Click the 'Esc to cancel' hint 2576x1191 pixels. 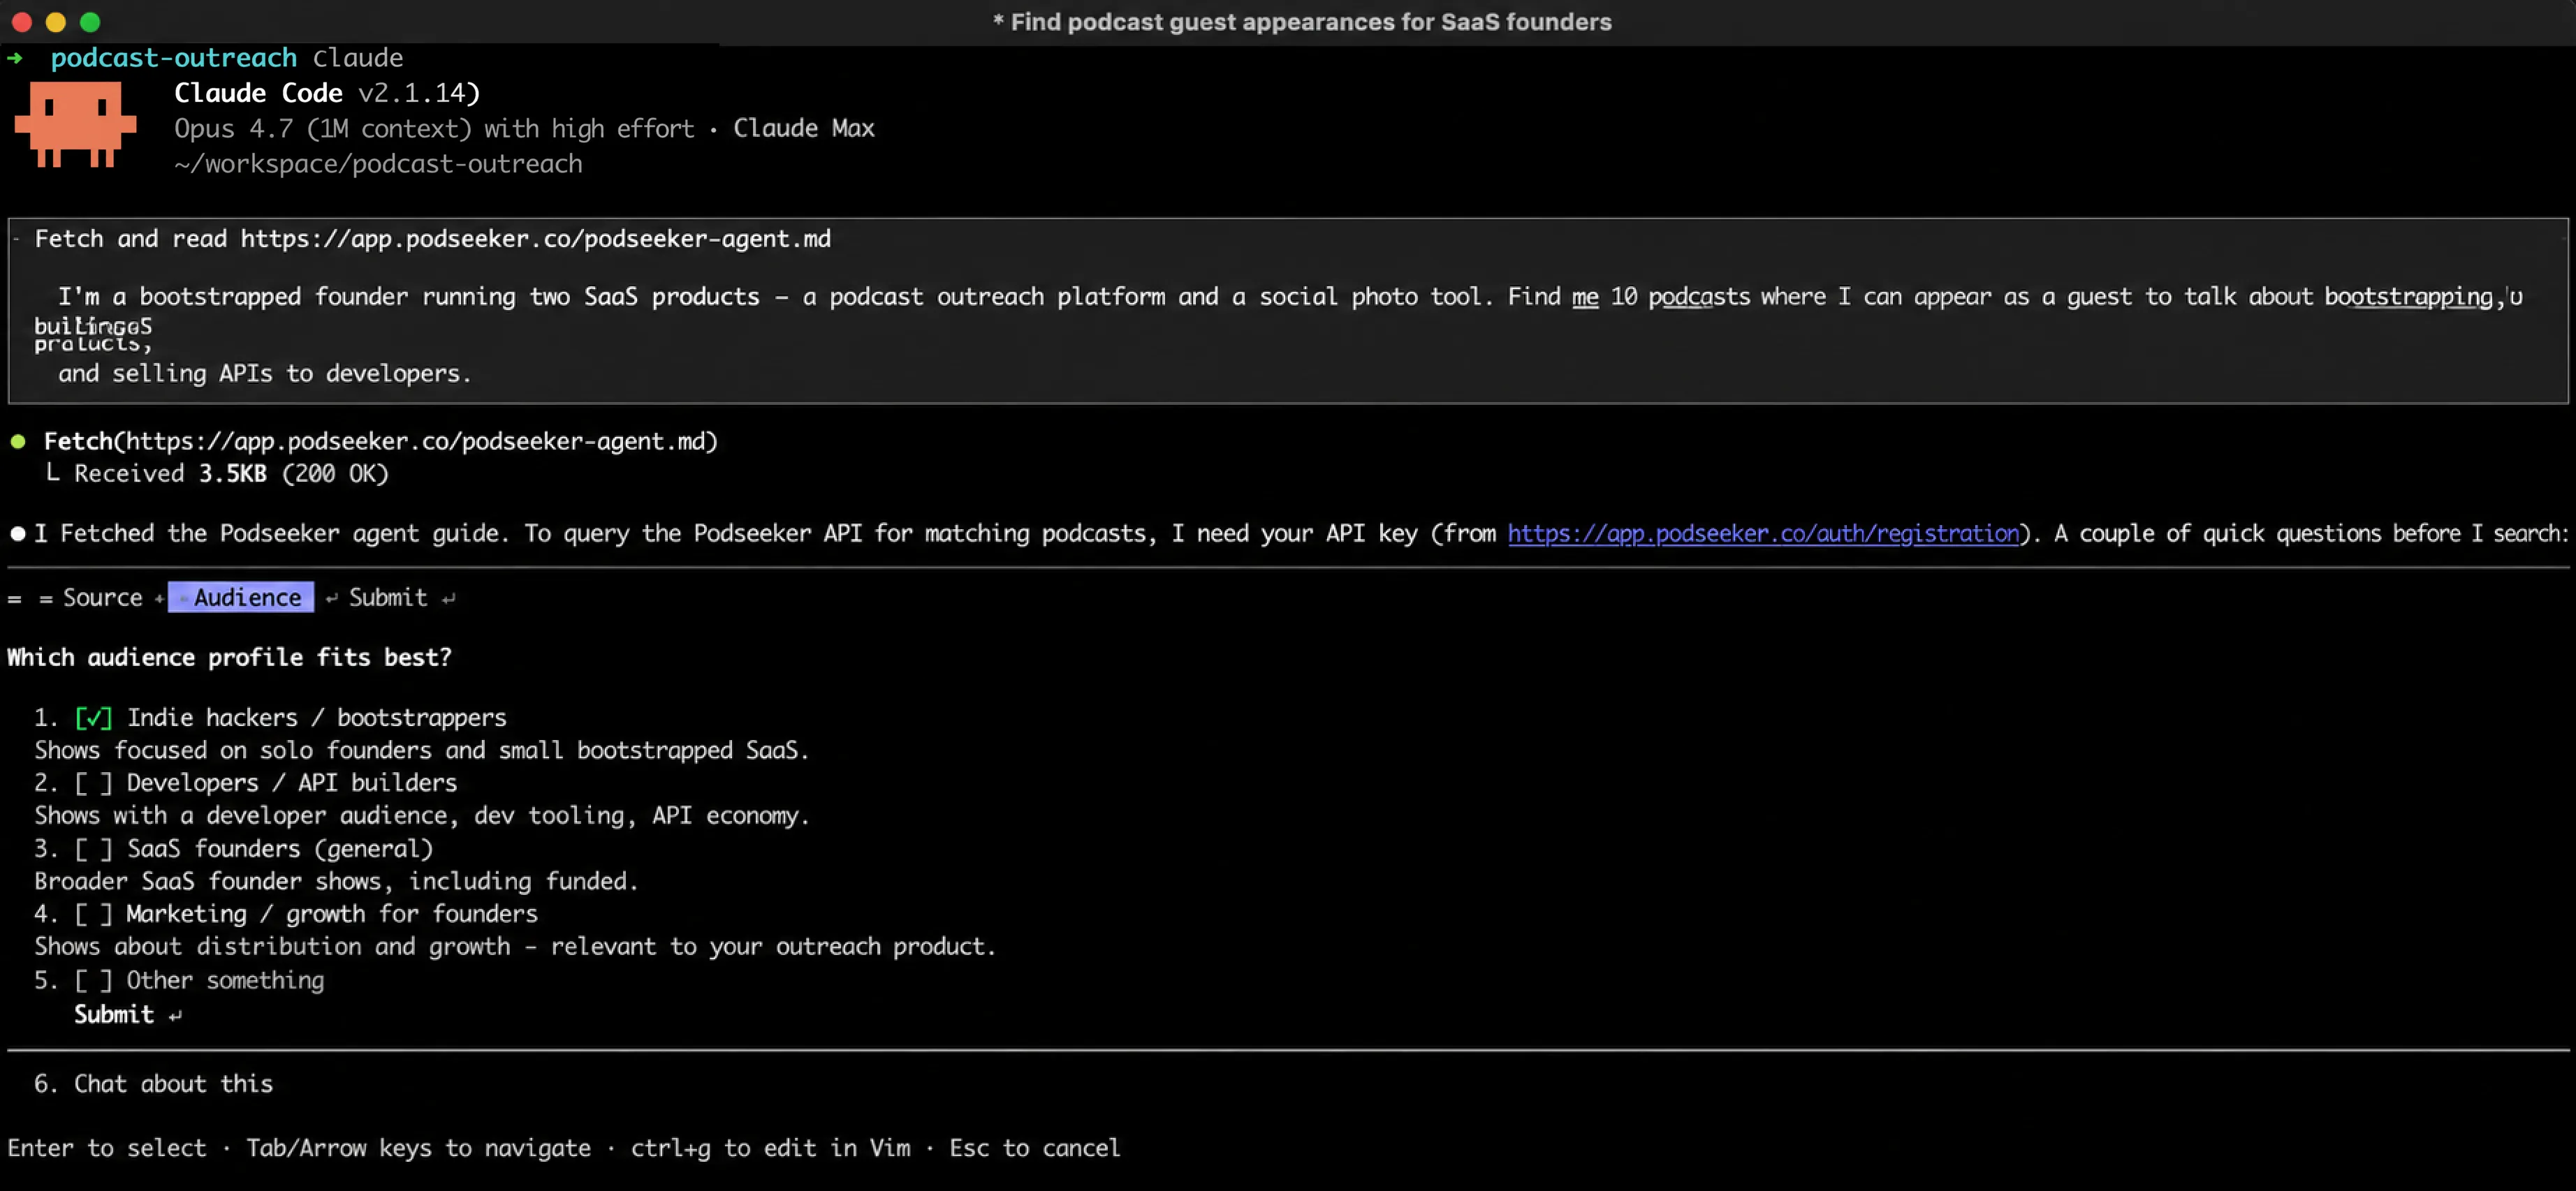1034,1148
